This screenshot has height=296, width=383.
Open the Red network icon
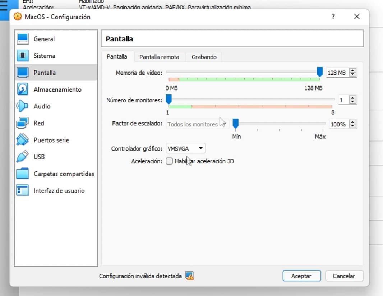click(23, 123)
